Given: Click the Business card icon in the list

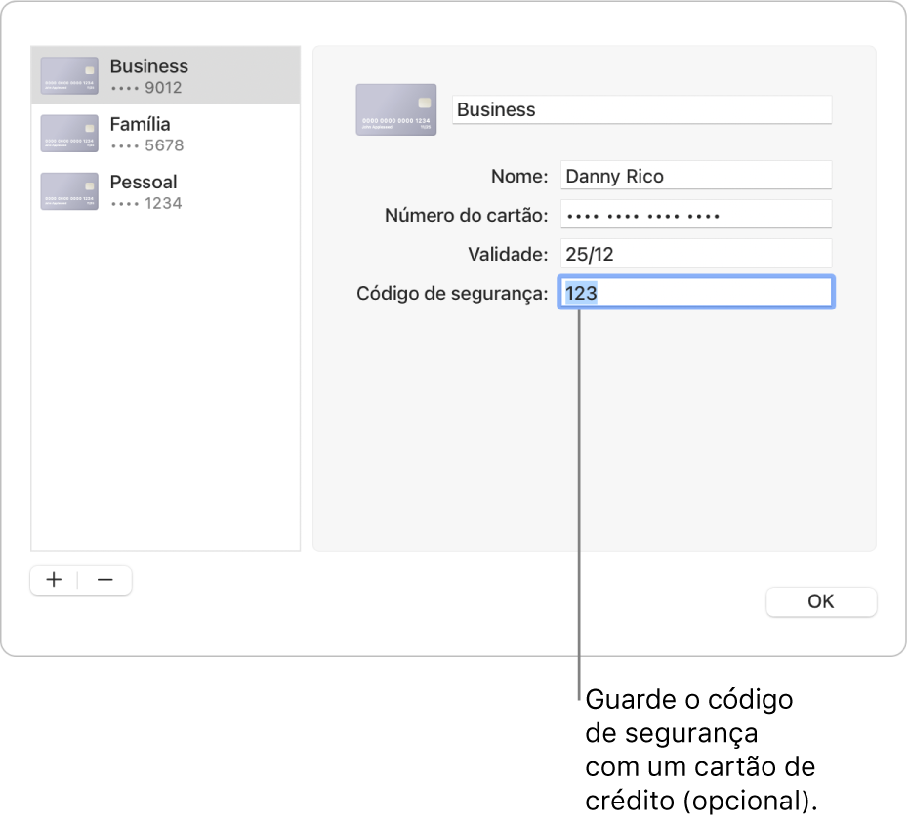Looking at the screenshot, I should [69, 76].
